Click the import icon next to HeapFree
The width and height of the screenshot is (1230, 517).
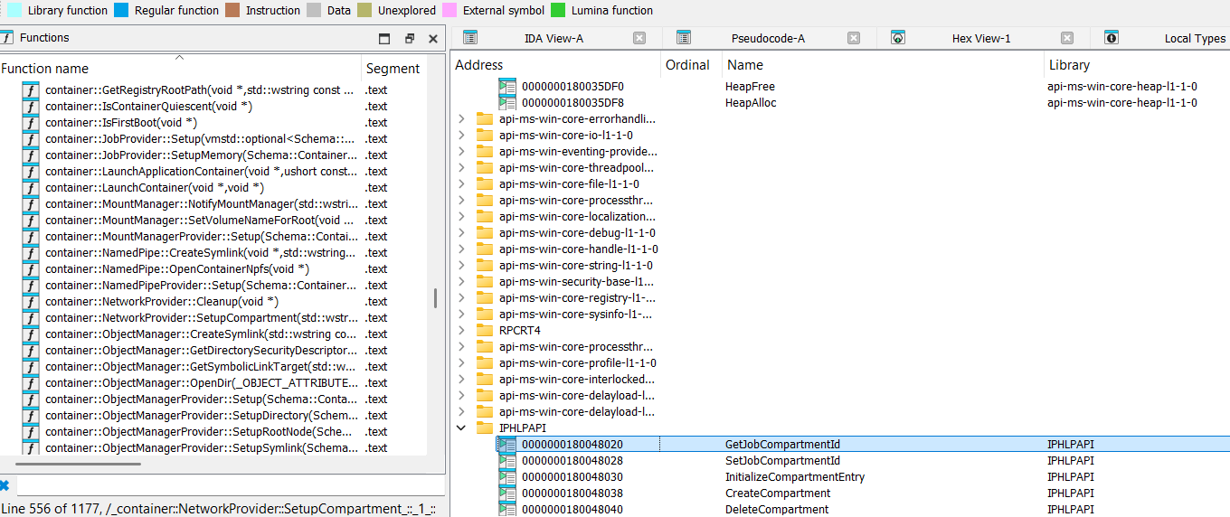[507, 87]
